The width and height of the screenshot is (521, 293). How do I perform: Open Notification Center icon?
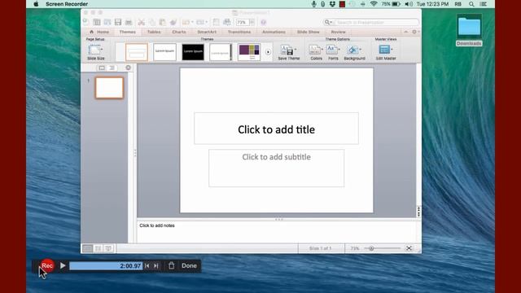[484, 4]
